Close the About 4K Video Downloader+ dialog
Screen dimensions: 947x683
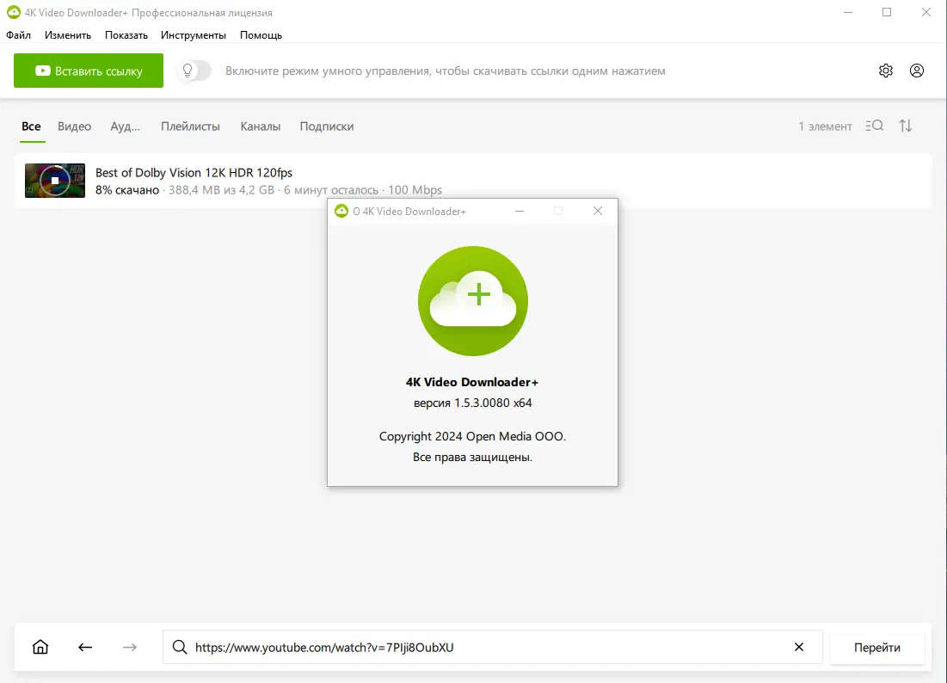(x=597, y=211)
